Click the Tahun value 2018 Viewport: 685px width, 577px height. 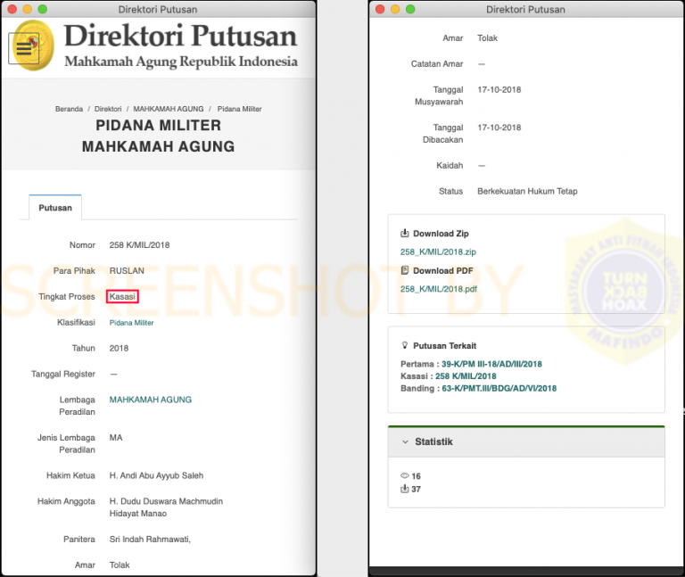coord(119,348)
